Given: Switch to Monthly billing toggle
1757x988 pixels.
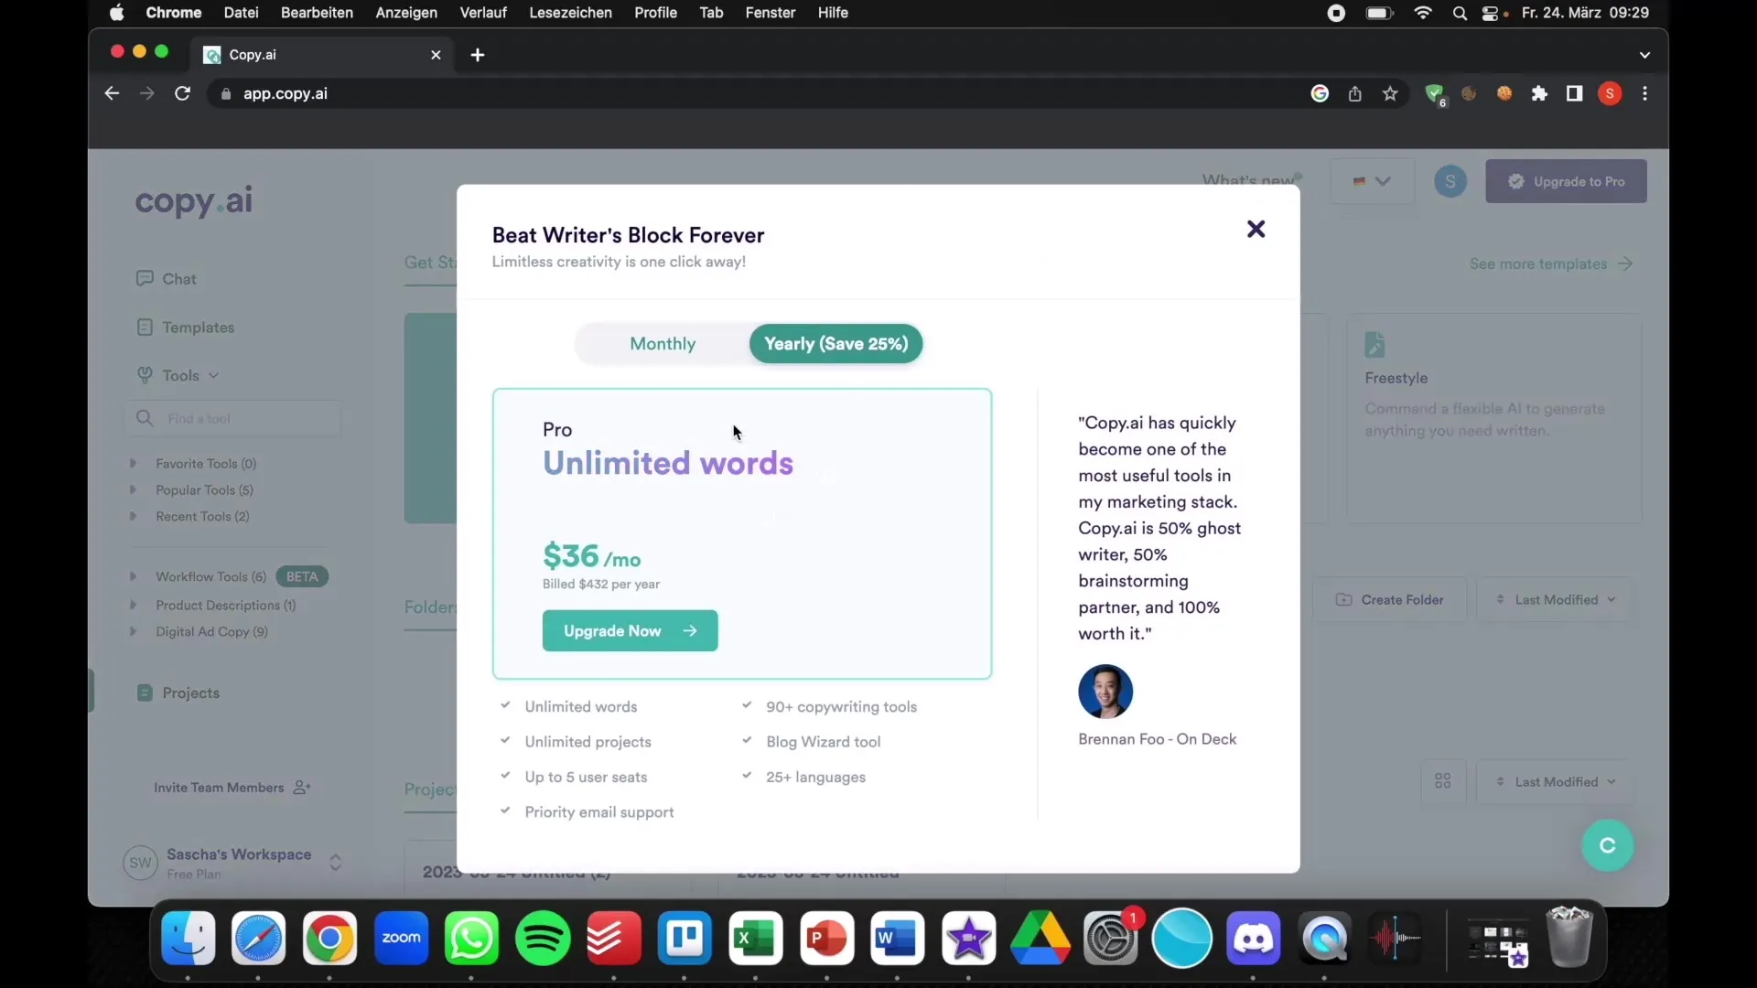Looking at the screenshot, I should click(x=663, y=344).
